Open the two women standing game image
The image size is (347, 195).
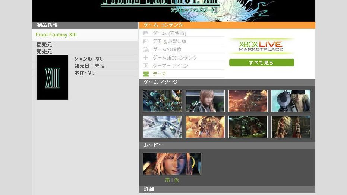[291, 127]
